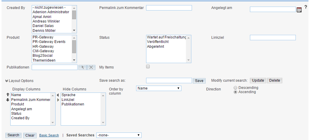This screenshot has height=140, width=310.
Task: Move column right to Hide Columns
Action: pos(58,100)
